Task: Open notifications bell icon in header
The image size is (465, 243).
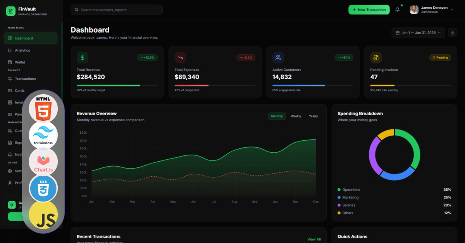Action: click(397, 10)
